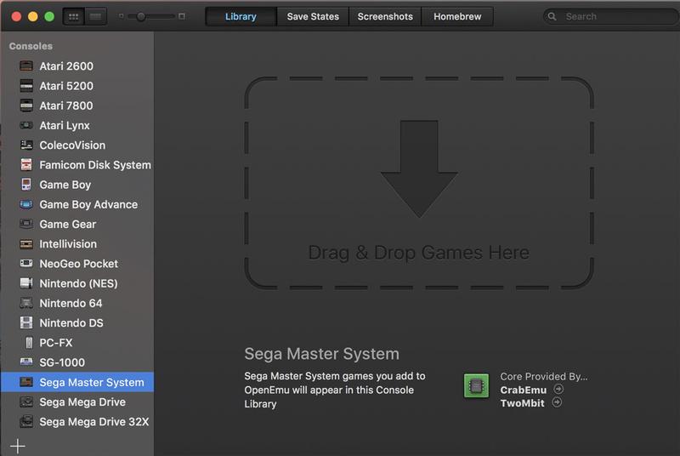Click the Sega Master System icon

[x=26, y=382]
